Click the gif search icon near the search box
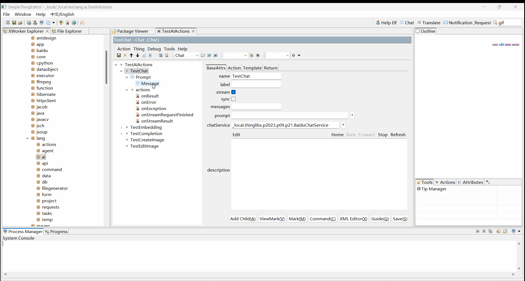525x281 pixels. 495,23
